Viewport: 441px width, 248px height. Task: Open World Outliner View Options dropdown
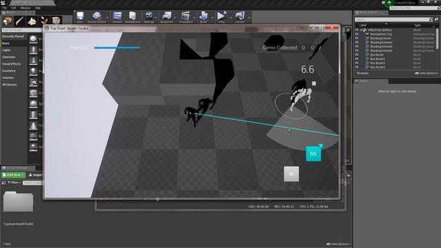click(x=427, y=73)
